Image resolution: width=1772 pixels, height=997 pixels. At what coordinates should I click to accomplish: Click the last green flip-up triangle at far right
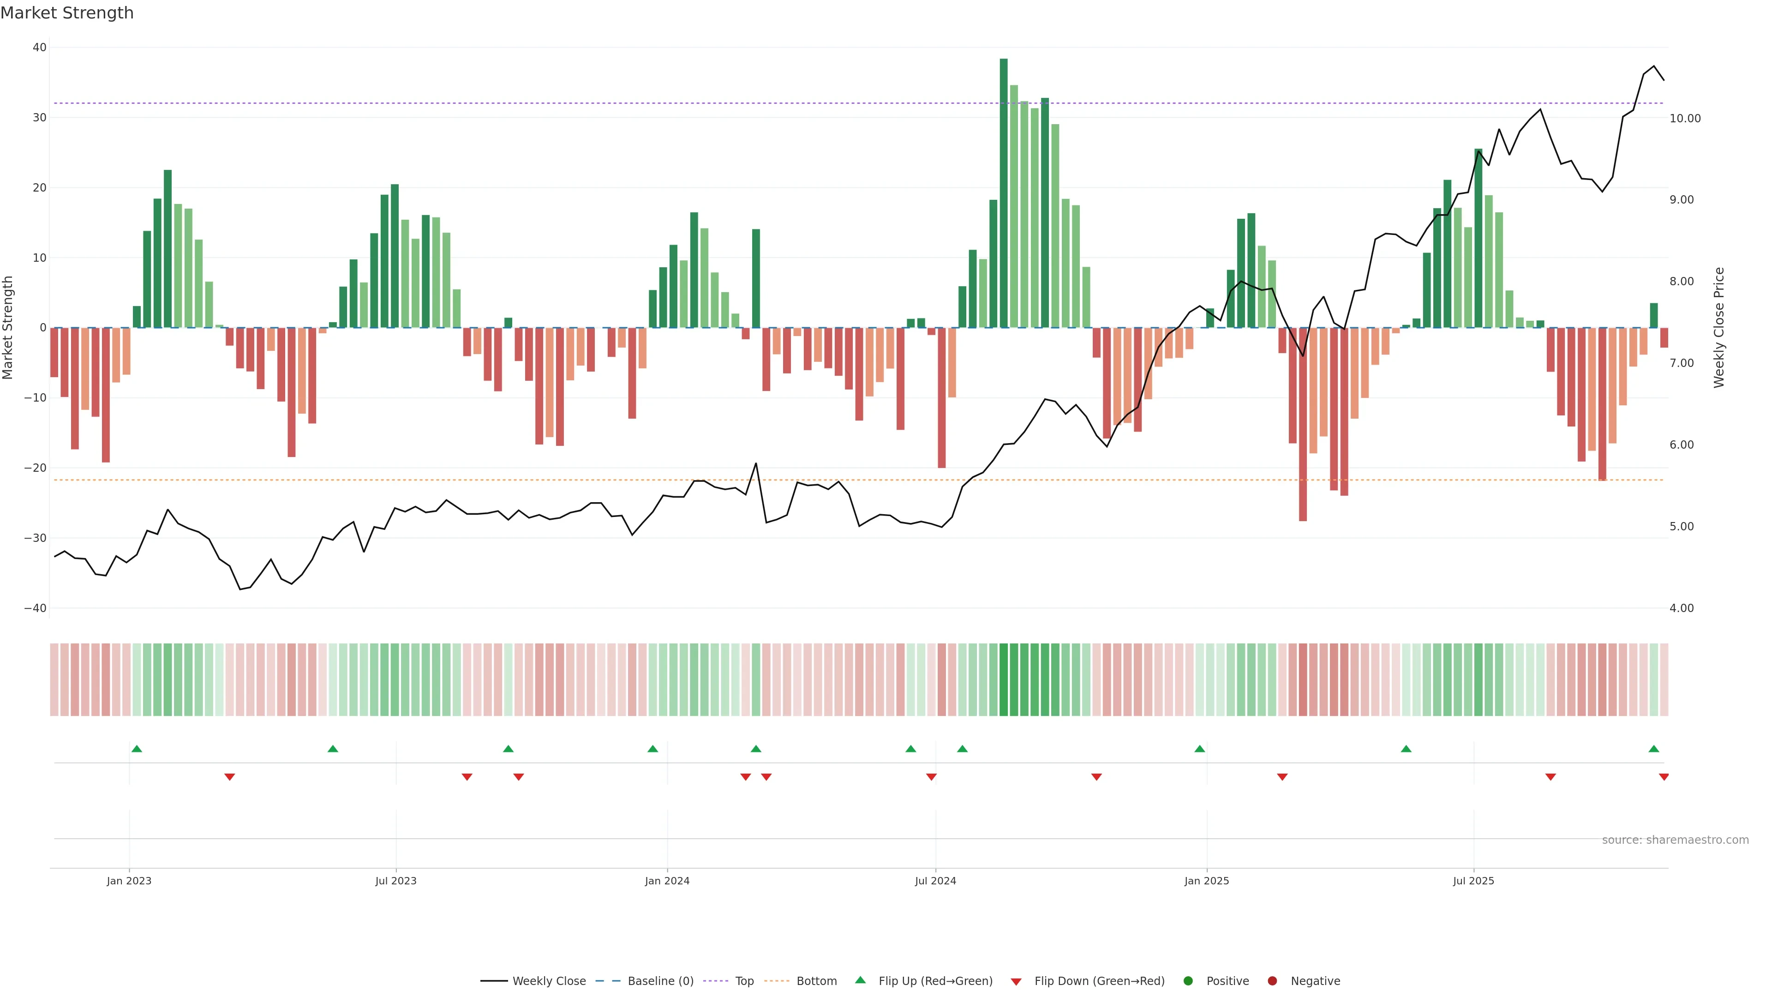pos(1654,749)
